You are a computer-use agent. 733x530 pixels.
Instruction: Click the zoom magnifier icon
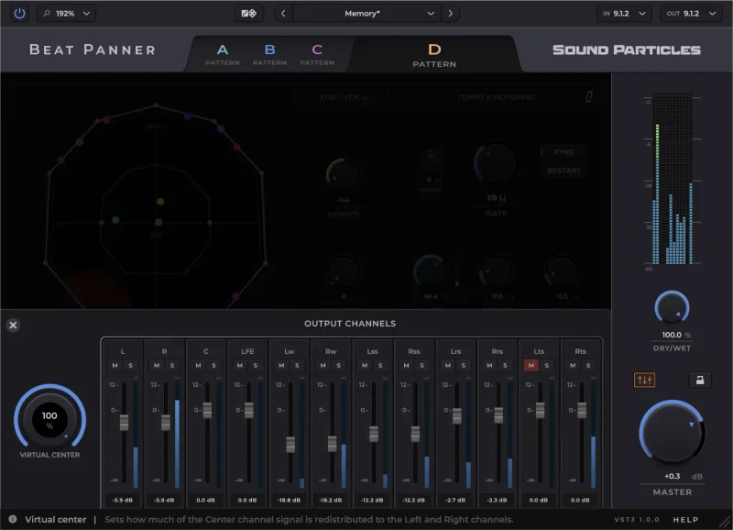(x=47, y=13)
